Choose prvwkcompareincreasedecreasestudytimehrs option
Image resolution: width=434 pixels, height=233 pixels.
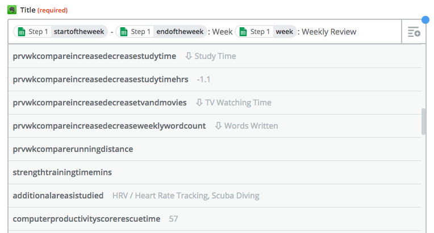click(x=101, y=79)
